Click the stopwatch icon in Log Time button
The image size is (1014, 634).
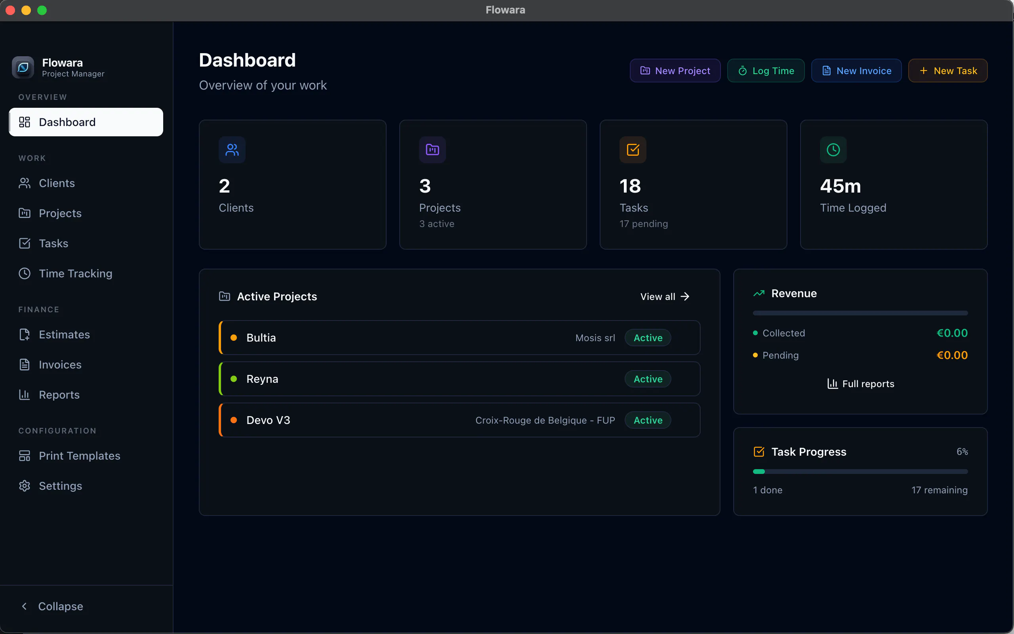(x=743, y=71)
